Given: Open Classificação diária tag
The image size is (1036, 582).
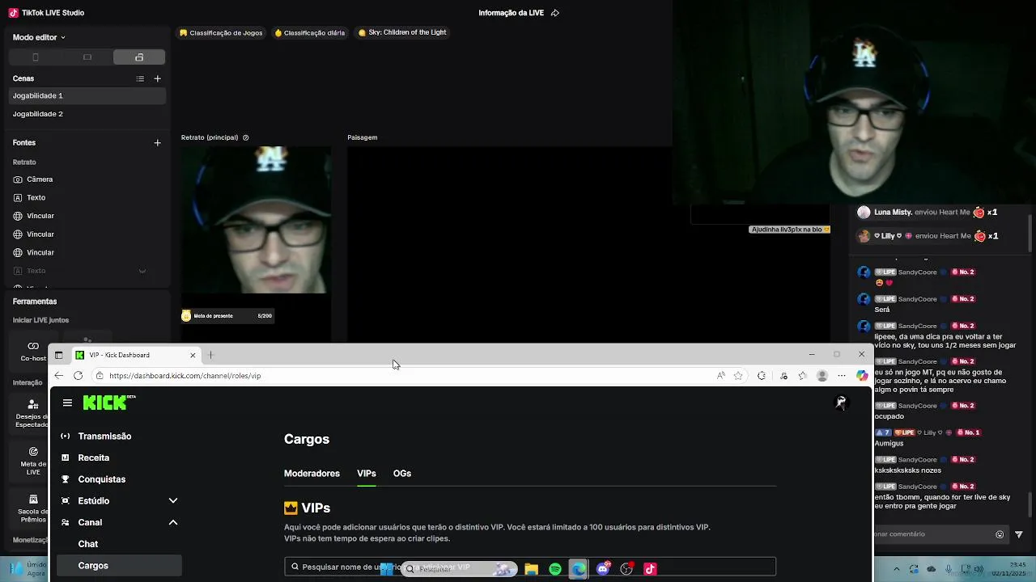Looking at the screenshot, I should (310, 33).
